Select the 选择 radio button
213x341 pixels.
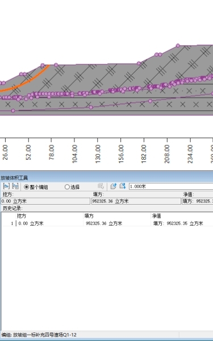click(x=67, y=187)
